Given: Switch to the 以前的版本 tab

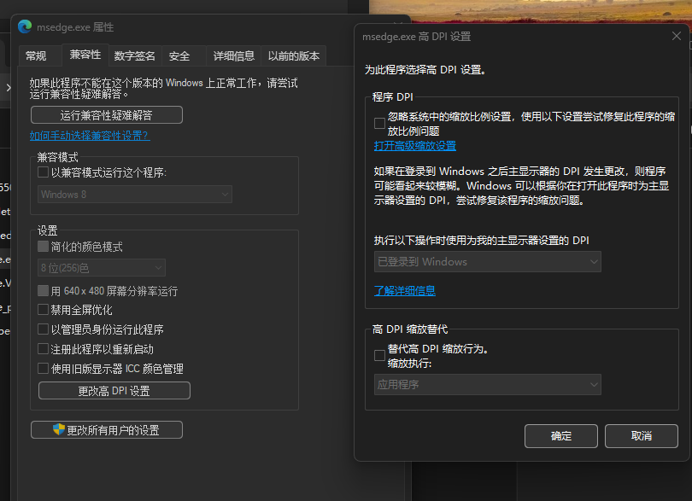Looking at the screenshot, I should 294,56.
